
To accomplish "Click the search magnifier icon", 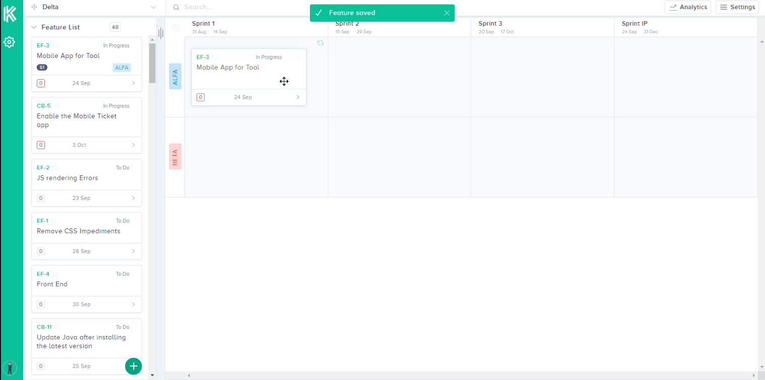I will click(176, 8).
